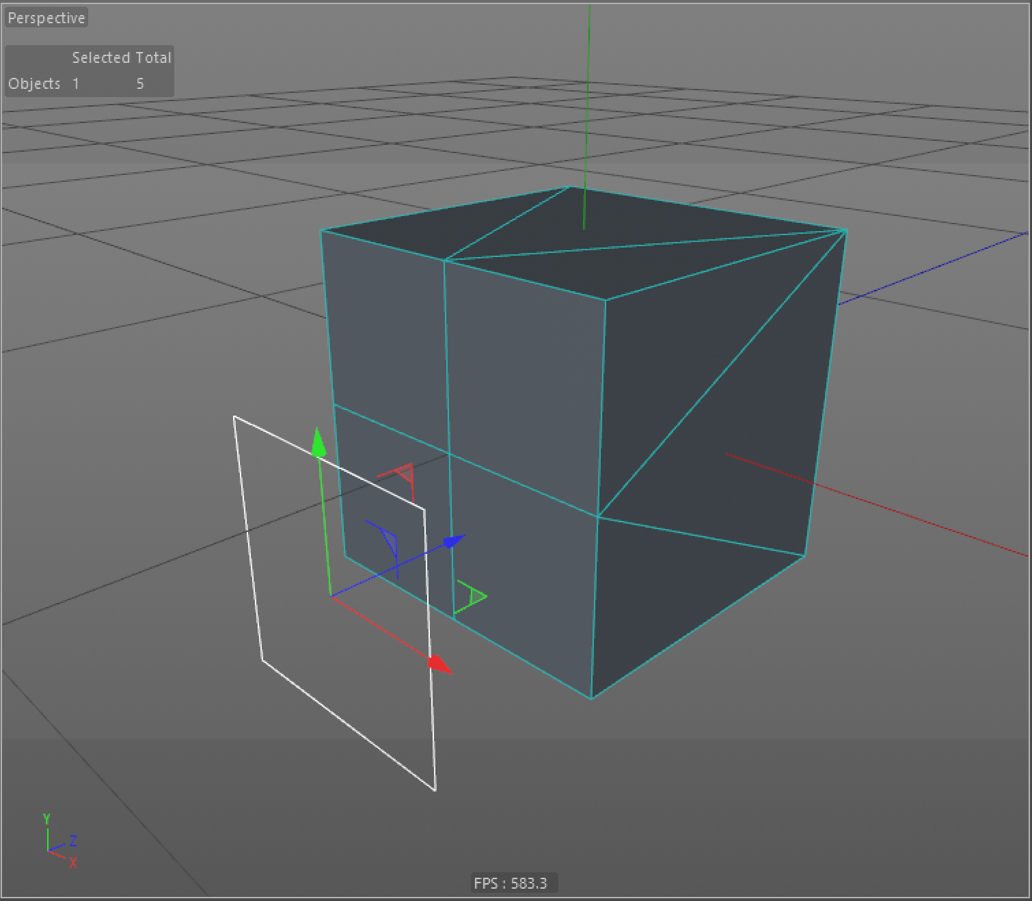The height and width of the screenshot is (901, 1032).
Task: Click the blue Z-axis arrow handle
Action: pos(454,541)
